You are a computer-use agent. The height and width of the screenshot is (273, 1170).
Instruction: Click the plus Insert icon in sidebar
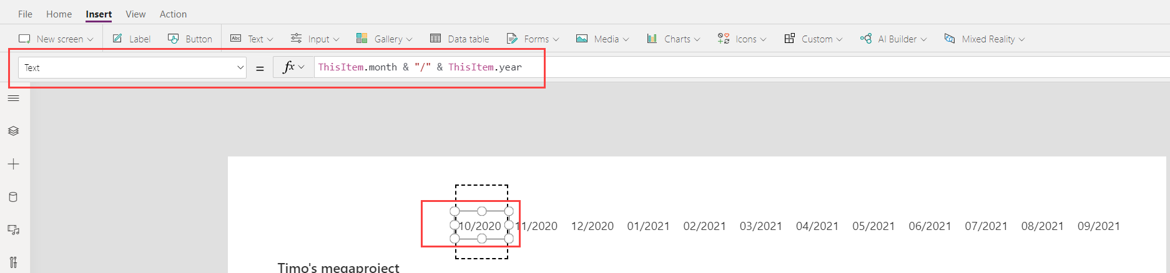[14, 164]
